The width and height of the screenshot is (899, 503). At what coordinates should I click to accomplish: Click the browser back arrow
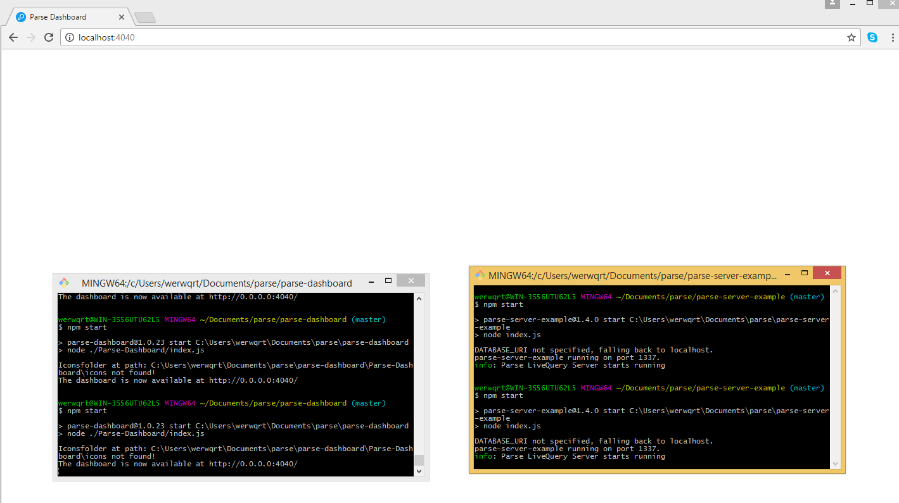coord(13,37)
